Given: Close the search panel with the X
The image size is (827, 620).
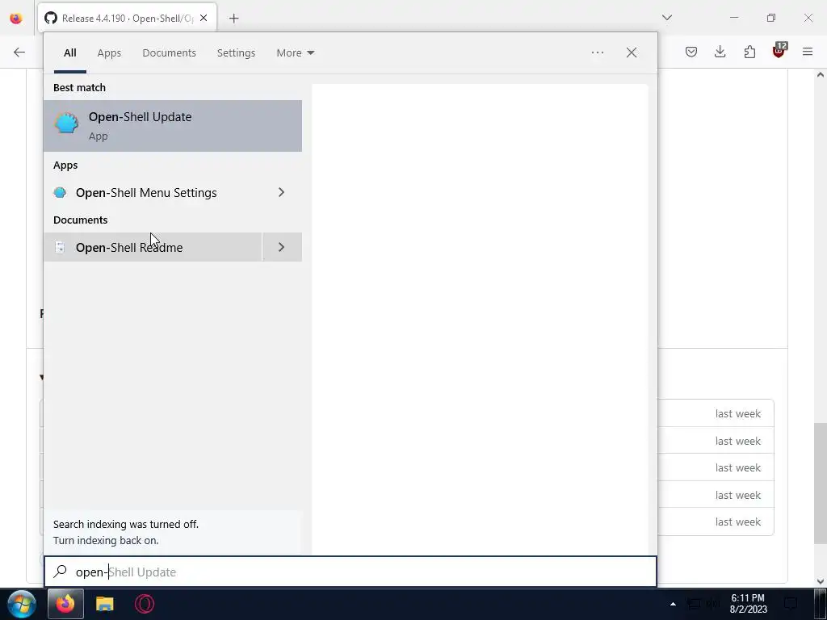Looking at the screenshot, I should 632,52.
